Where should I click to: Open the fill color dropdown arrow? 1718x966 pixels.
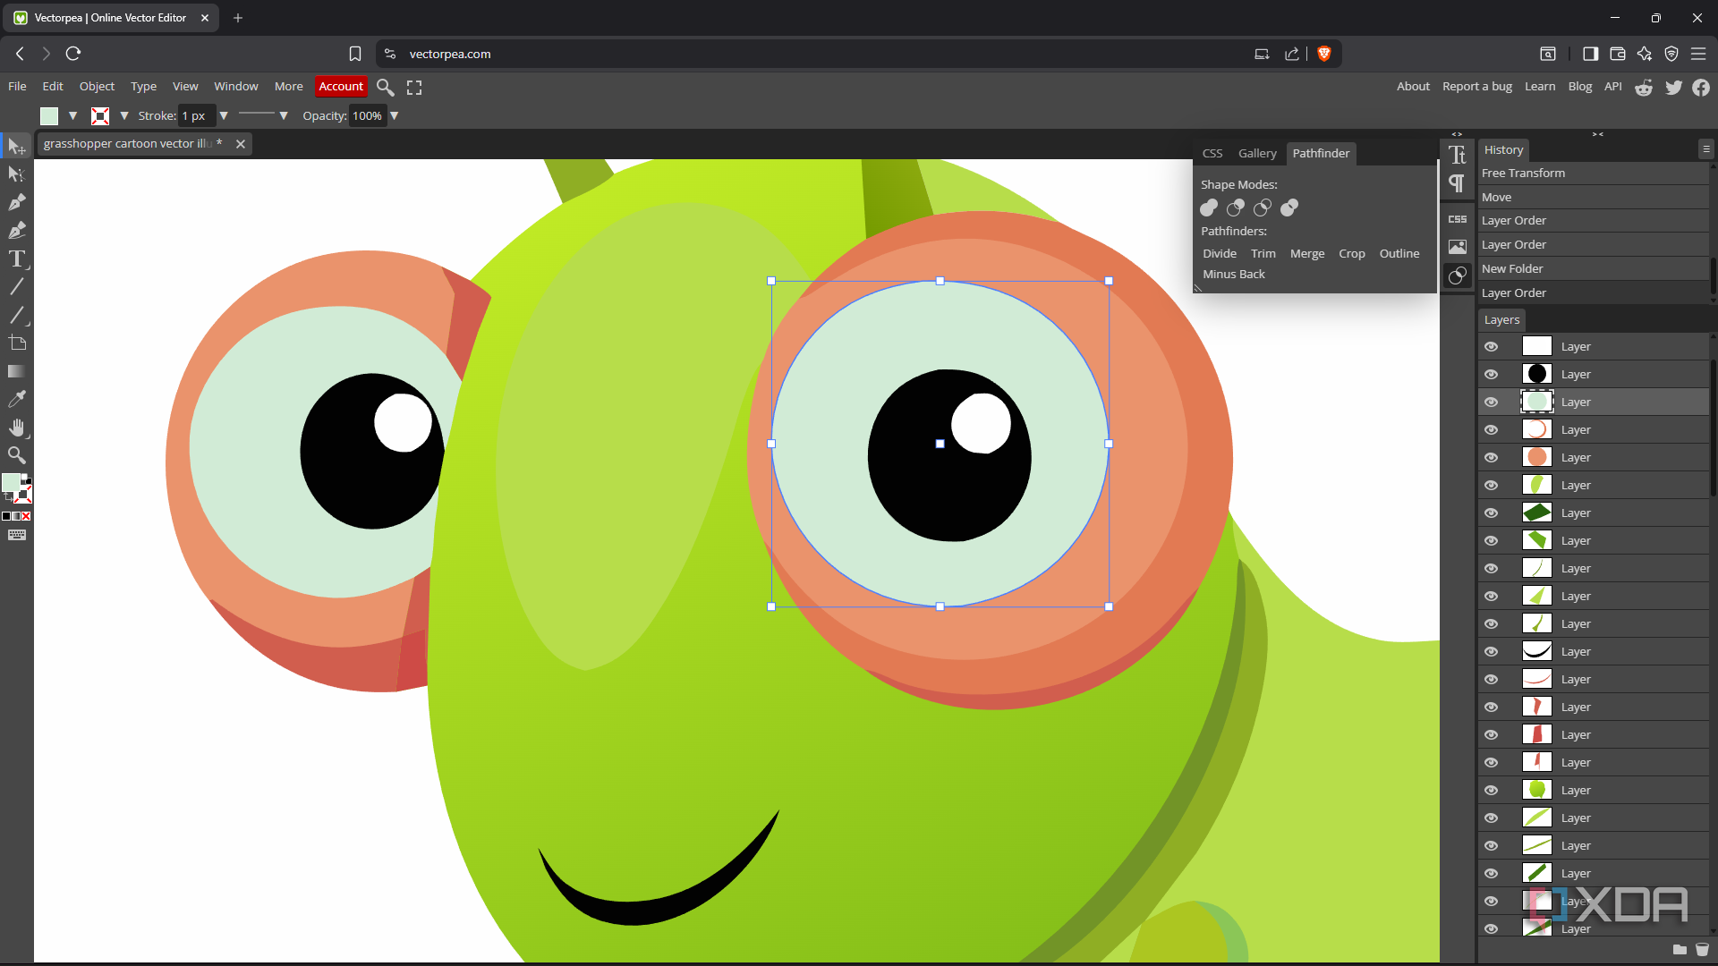click(x=72, y=116)
